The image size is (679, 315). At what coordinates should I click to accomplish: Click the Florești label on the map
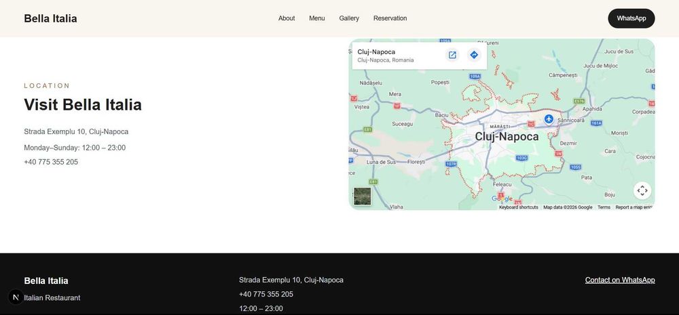[417, 162]
